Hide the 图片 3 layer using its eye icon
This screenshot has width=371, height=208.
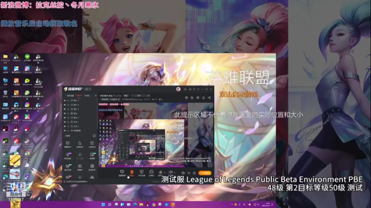pos(64,109)
